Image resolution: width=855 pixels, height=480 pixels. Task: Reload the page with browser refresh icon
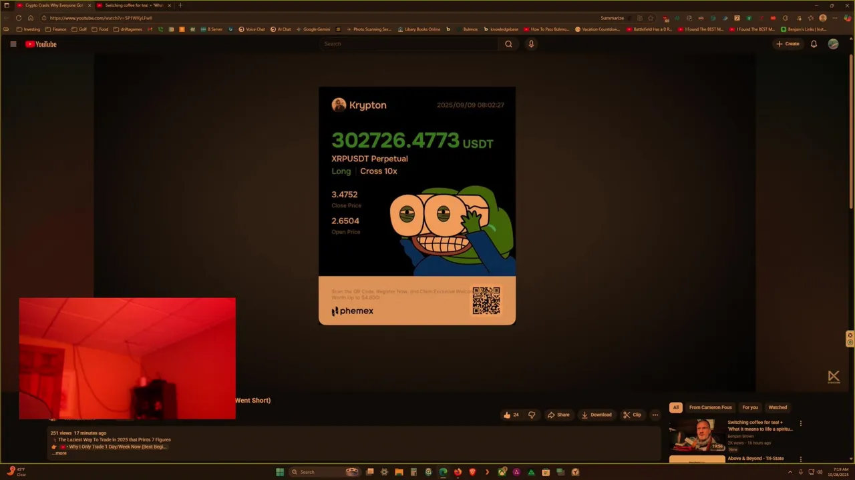click(x=19, y=18)
